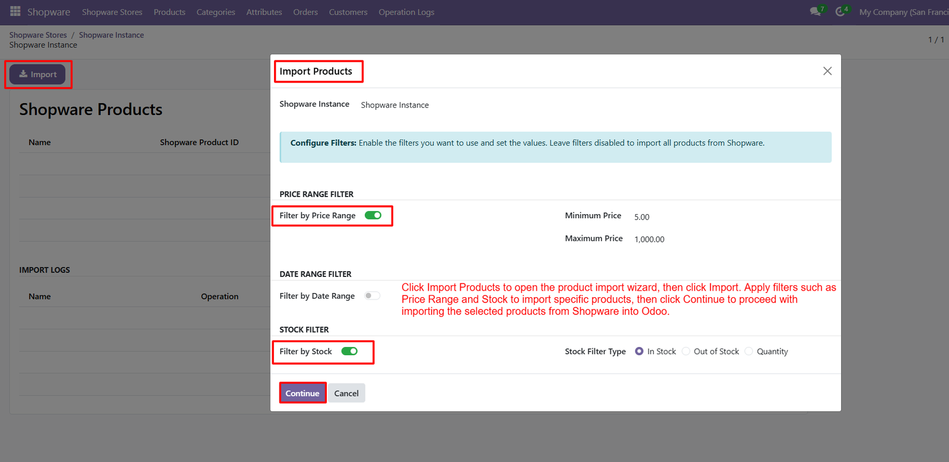
Task: Select the Out of Stock radio option
Action: 686,351
